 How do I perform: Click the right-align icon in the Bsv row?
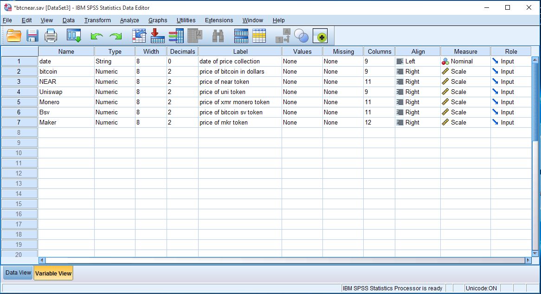tap(400, 112)
